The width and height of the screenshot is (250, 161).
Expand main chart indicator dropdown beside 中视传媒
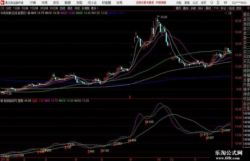click(29, 13)
